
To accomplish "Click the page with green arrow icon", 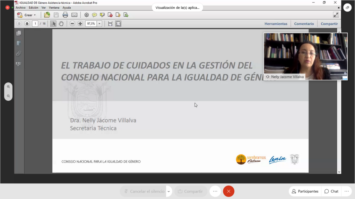I will (126, 15).
